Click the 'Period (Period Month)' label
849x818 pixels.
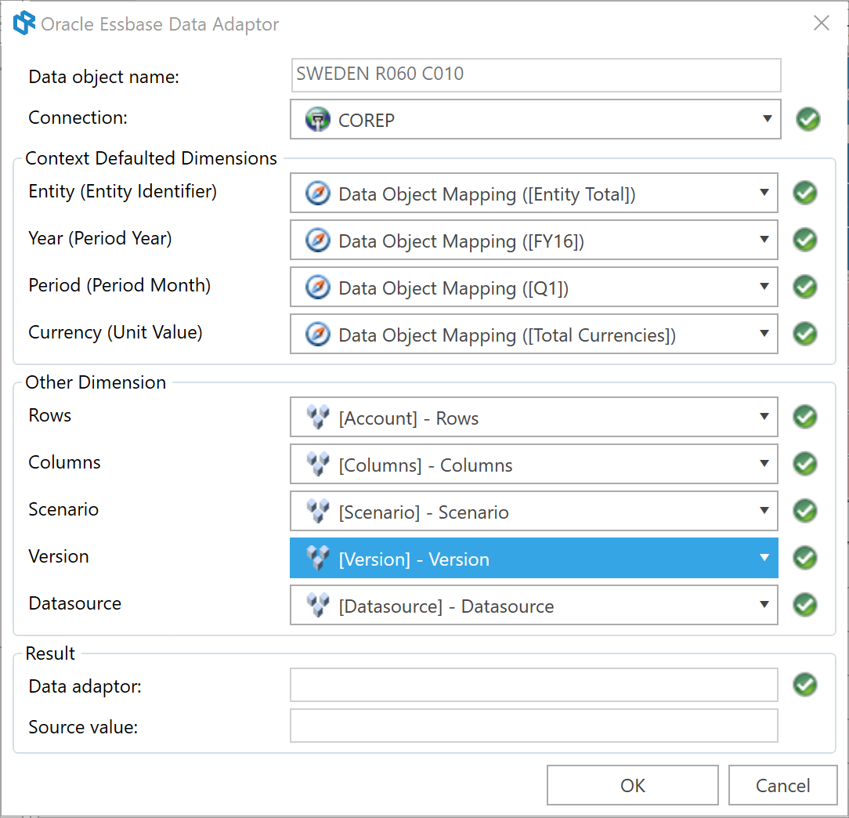[120, 285]
